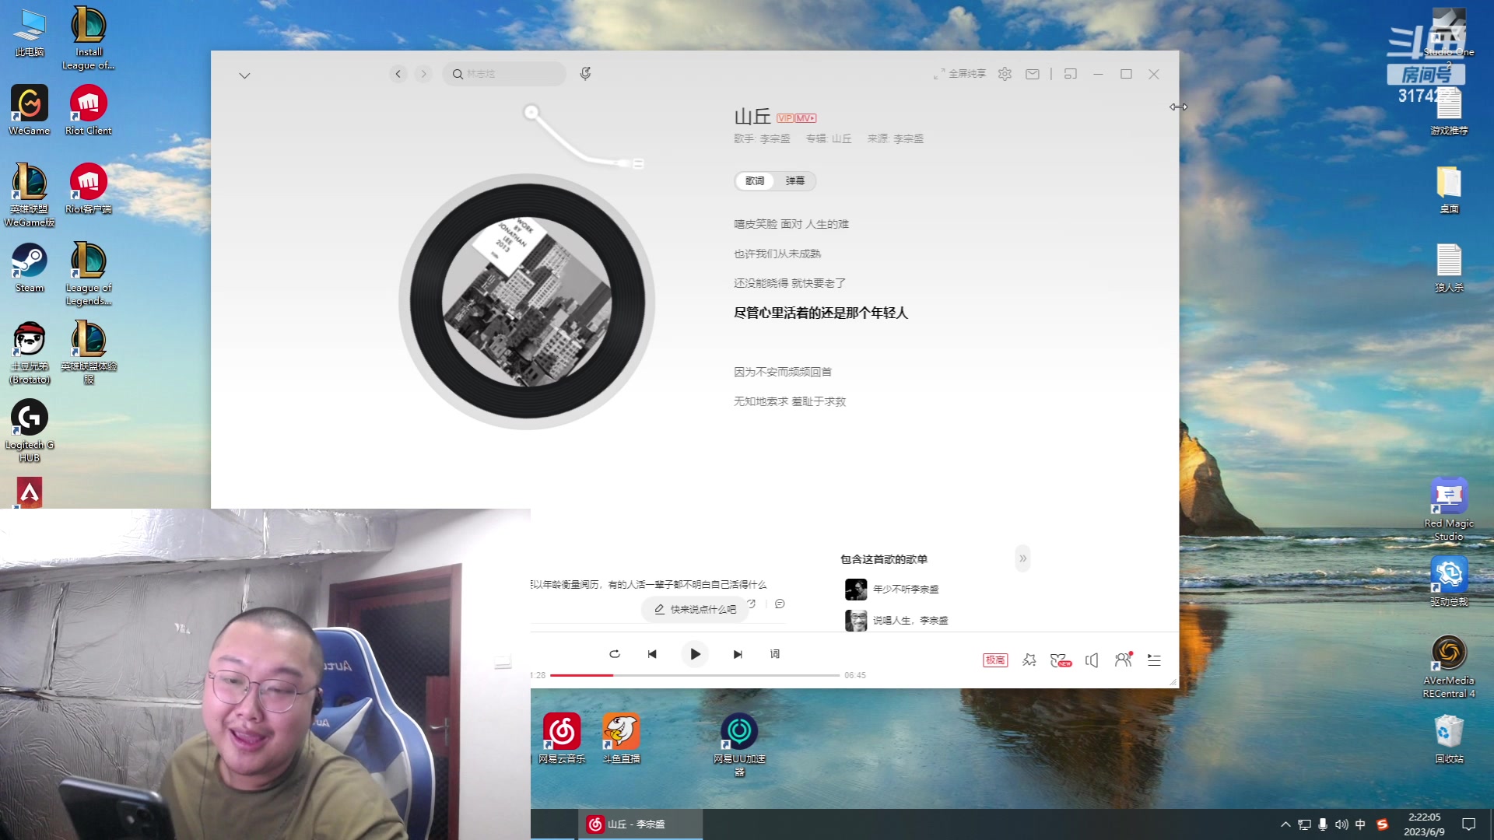This screenshot has height=840, width=1494.
Task: Open playlist 年少不听李宗盛
Action: [907, 589]
